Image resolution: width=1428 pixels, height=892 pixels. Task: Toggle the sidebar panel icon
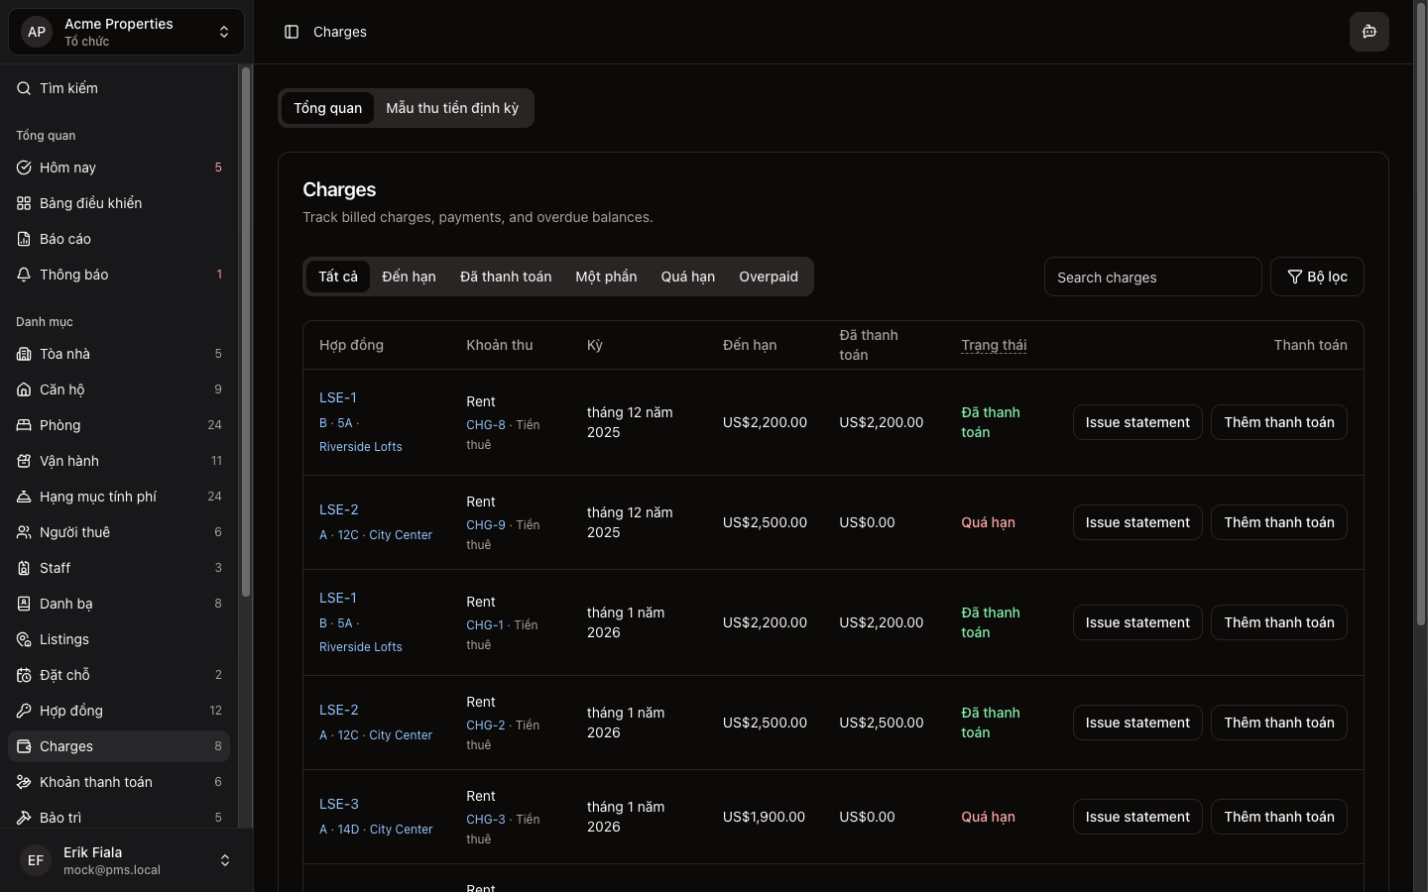[x=292, y=32]
